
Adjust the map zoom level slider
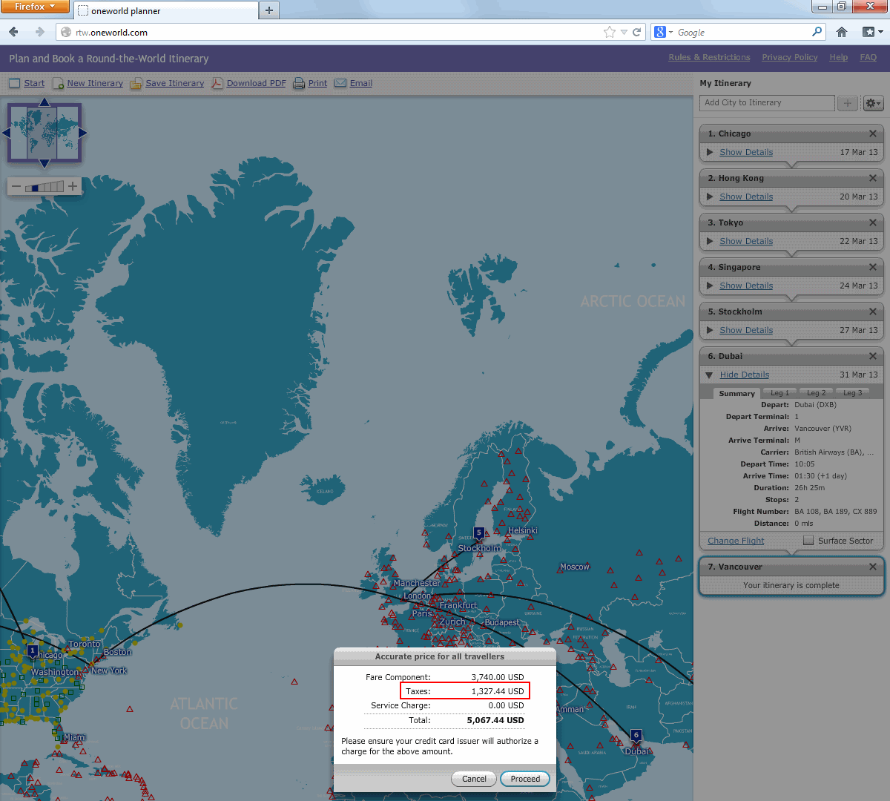pos(44,187)
